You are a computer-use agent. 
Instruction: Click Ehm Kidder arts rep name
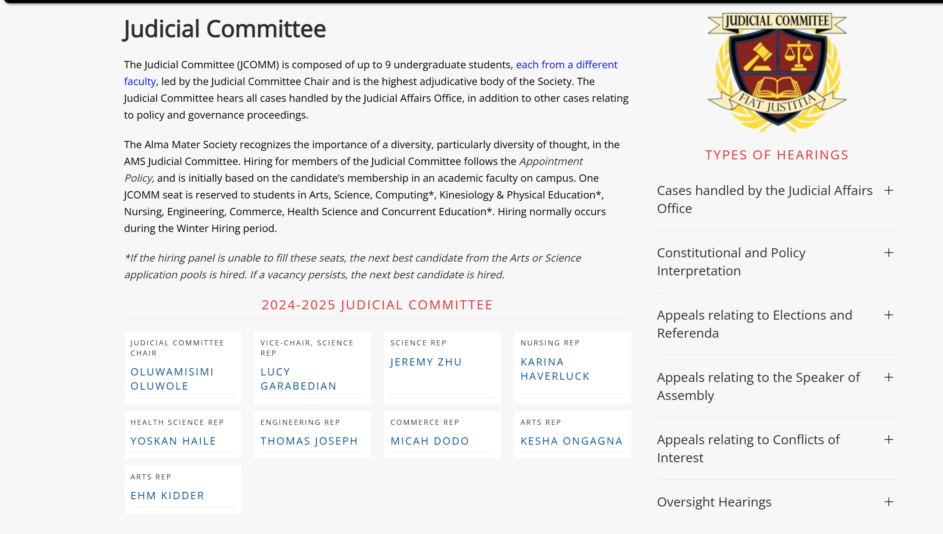[167, 496]
